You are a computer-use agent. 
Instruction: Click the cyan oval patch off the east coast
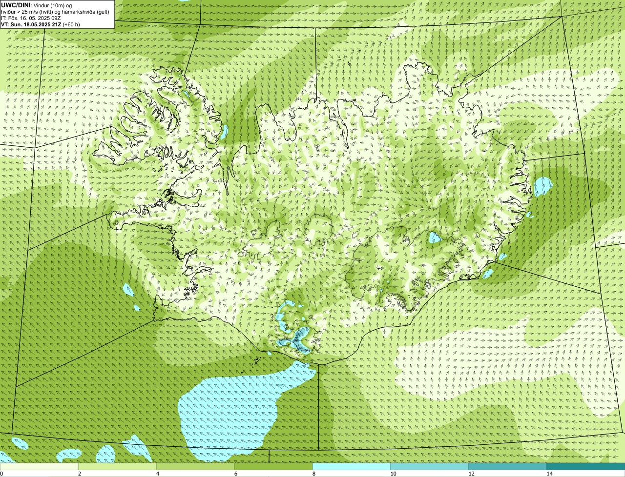point(543,186)
